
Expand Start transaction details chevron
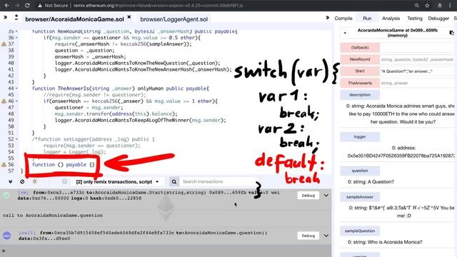[x=326, y=196]
